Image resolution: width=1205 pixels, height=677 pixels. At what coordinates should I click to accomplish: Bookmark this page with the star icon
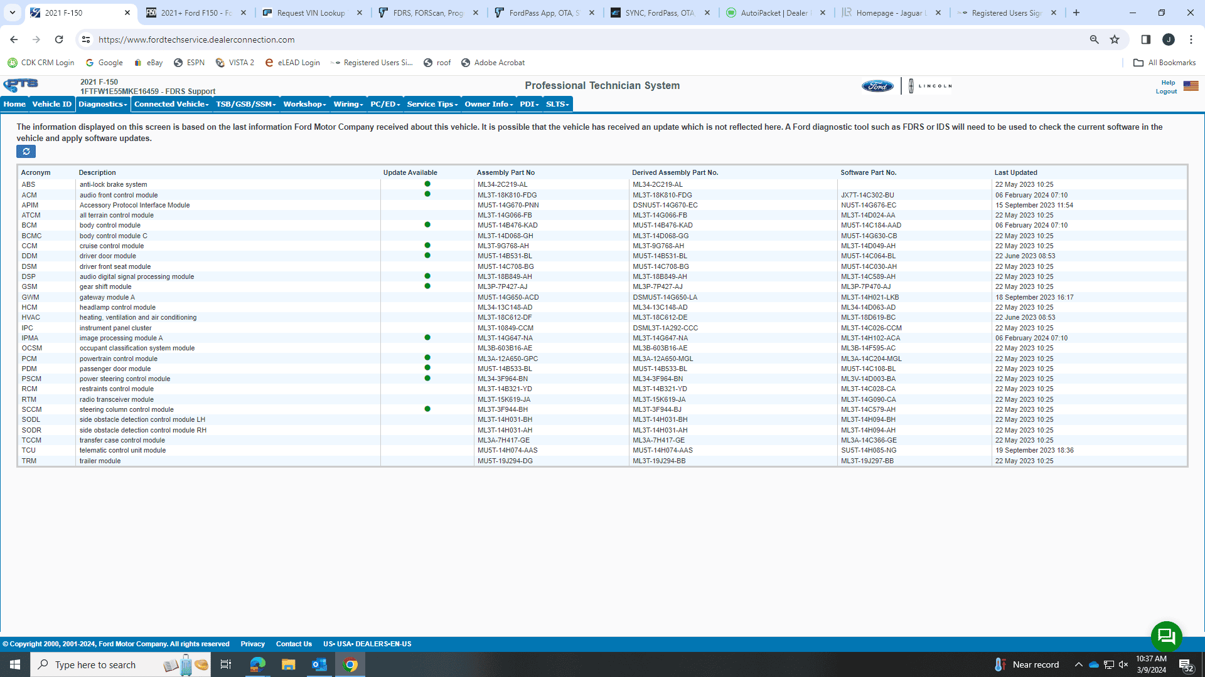[x=1115, y=39]
